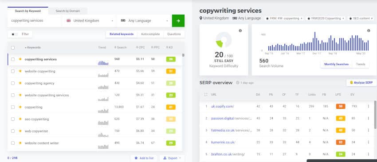Remove the FRW: KW: copywriting list tag
Viewport: 377px width, 162px height.
tap(302, 18)
